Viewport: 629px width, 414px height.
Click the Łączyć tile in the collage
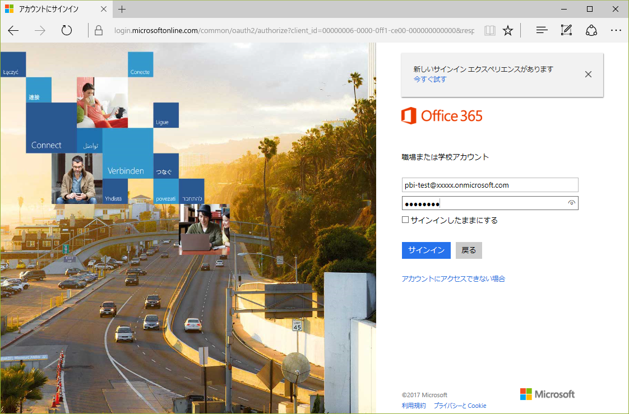[x=13, y=64]
